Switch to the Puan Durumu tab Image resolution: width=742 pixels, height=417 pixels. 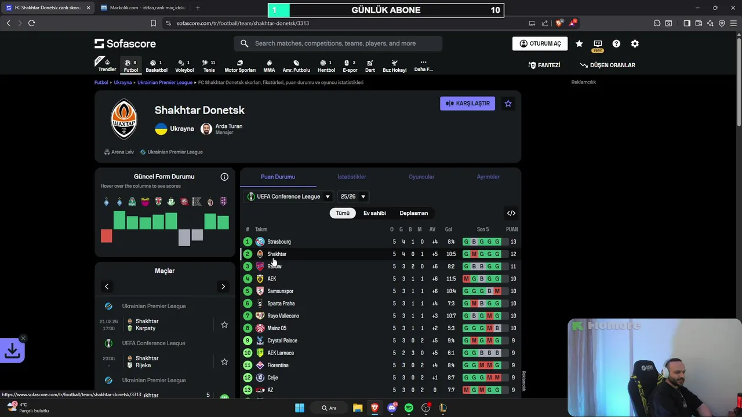pyautogui.click(x=278, y=177)
